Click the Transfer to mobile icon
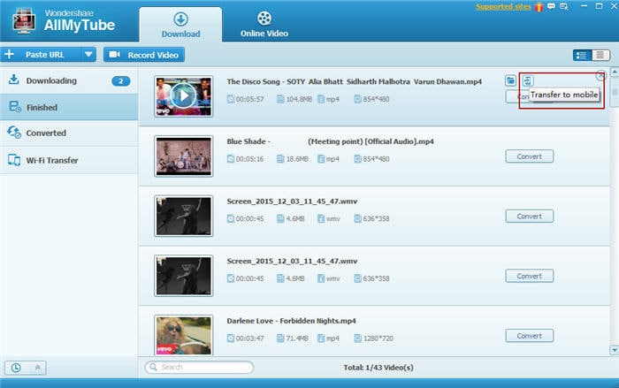 [x=528, y=81]
